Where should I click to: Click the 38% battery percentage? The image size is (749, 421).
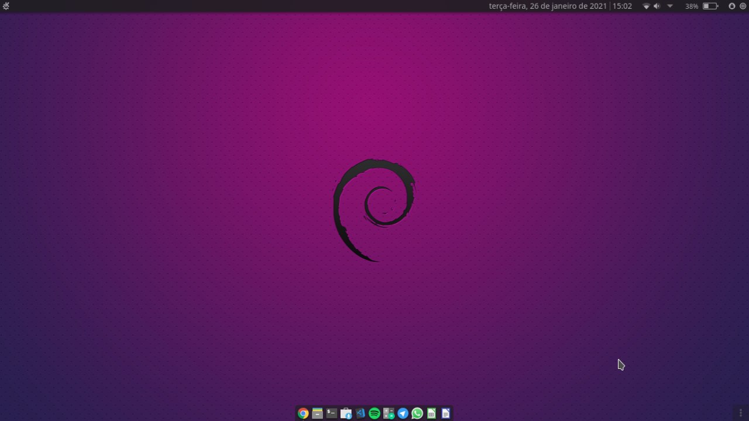[692, 6]
